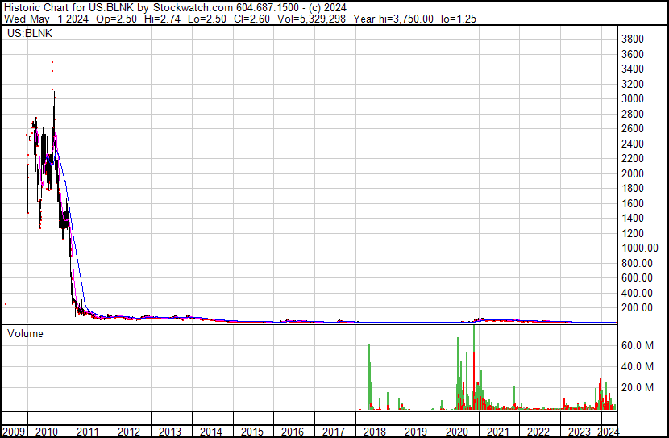The width and height of the screenshot is (669, 438).
Task: Select the 2013 year label
Action: [x=170, y=432]
